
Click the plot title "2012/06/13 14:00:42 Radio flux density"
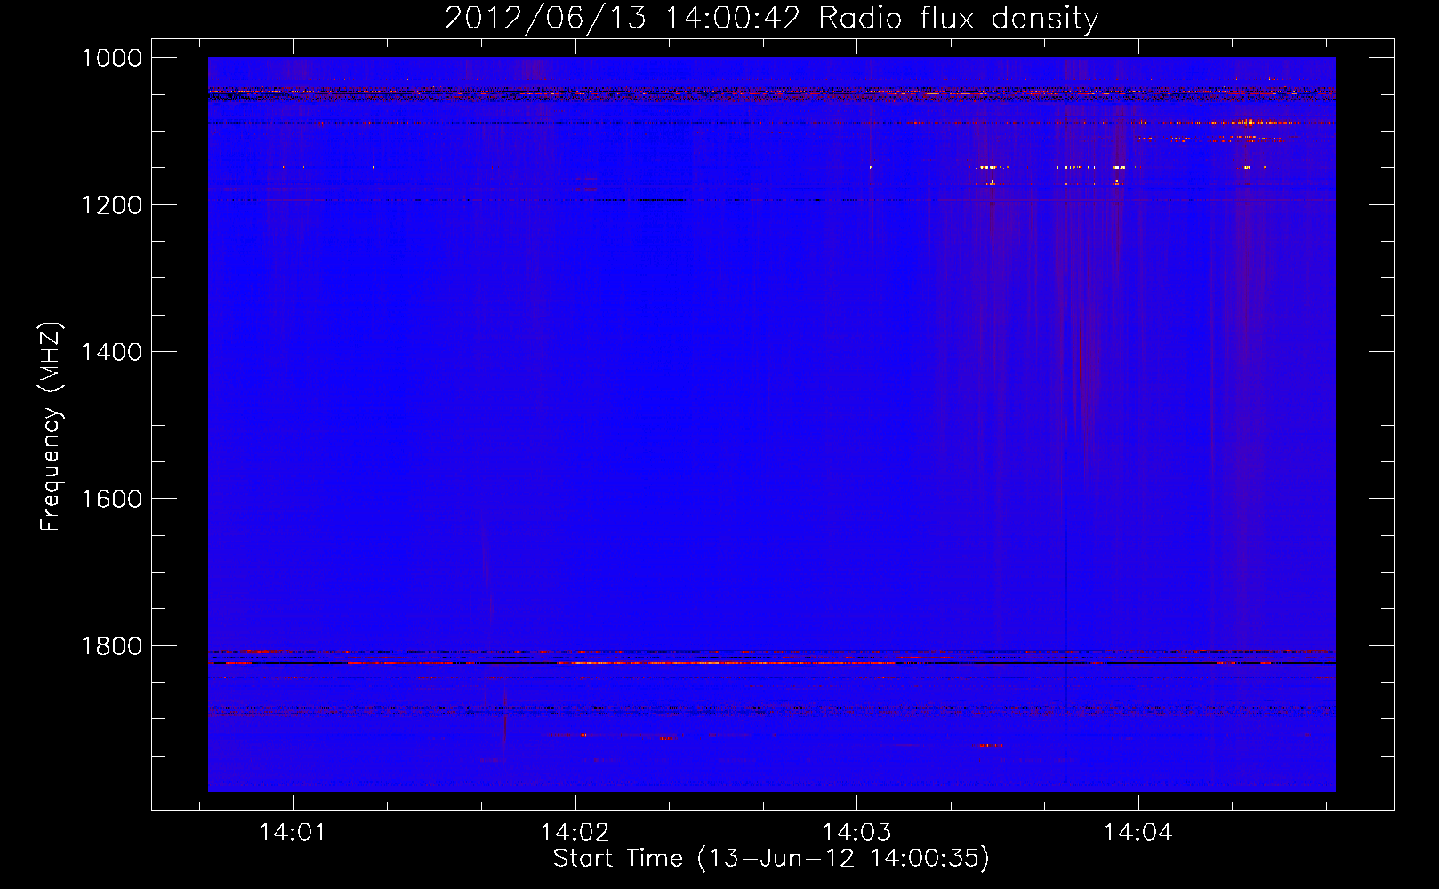(x=771, y=19)
